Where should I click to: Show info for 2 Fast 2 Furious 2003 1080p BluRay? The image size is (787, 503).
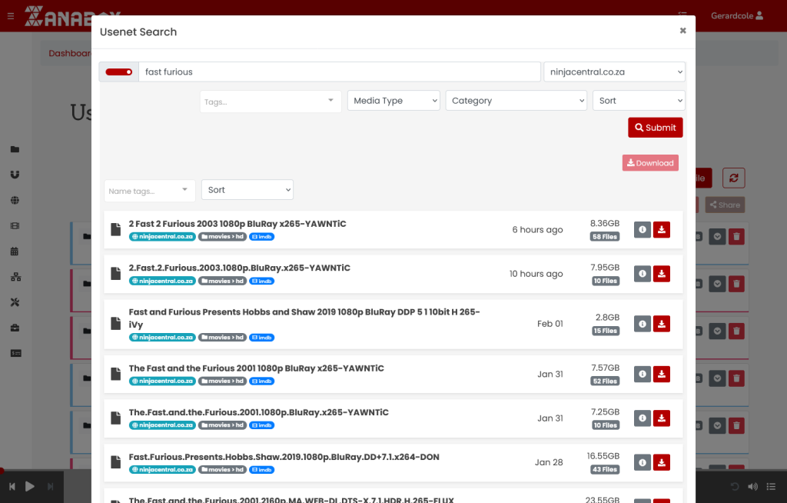[642, 230]
